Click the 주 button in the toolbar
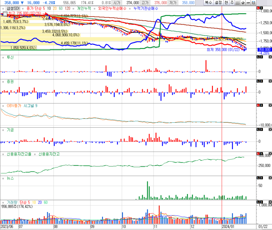 (232, 2)
